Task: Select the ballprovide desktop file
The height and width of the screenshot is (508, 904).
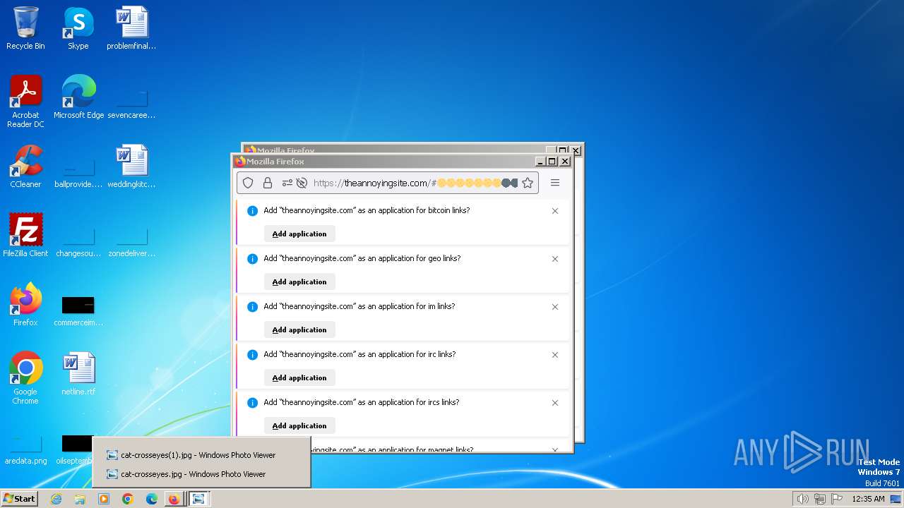Action: coord(78,172)
